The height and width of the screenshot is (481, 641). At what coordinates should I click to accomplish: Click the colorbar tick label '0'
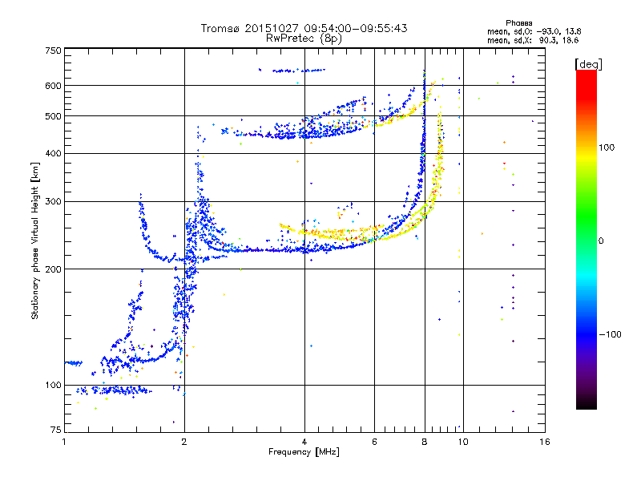click(x=601, y=240)
